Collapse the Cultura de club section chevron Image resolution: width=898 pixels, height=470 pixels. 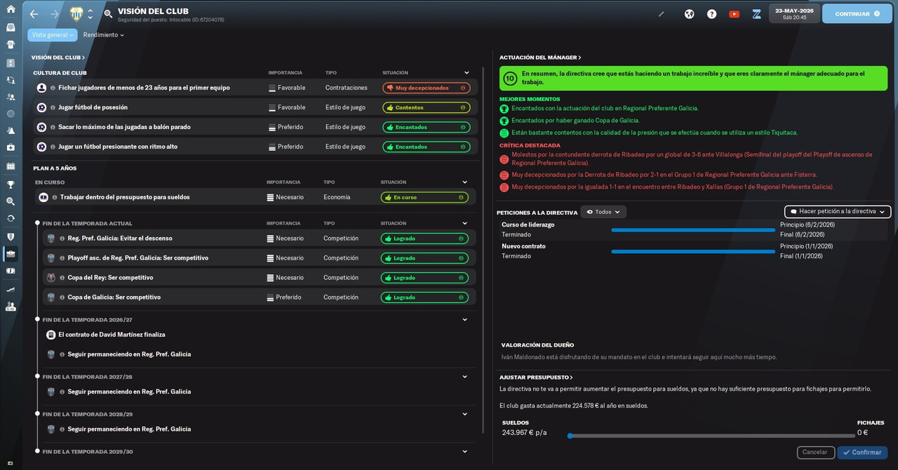pyautogui.click(x=467, y=72)
